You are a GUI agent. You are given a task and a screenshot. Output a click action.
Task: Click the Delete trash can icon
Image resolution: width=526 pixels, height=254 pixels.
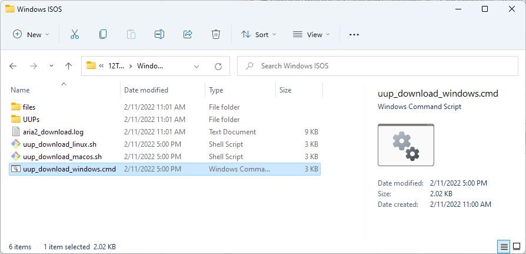click(216, 35)
